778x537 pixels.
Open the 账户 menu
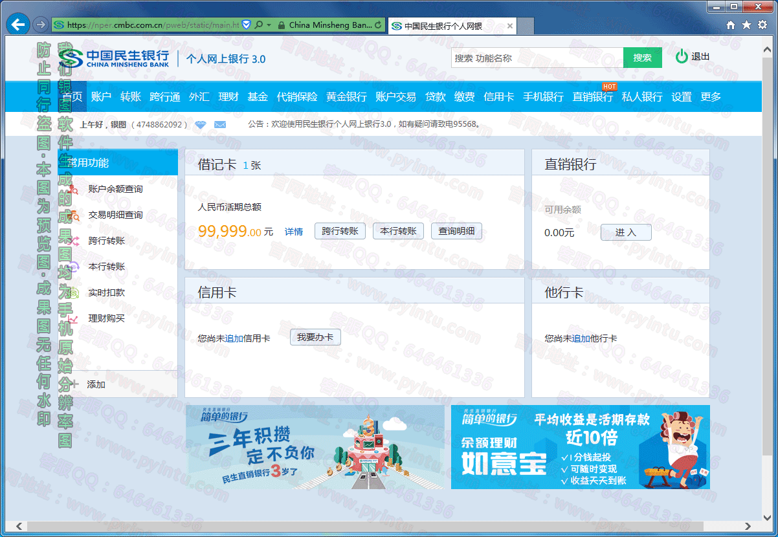pyautogui.click(x=102, y=96)
